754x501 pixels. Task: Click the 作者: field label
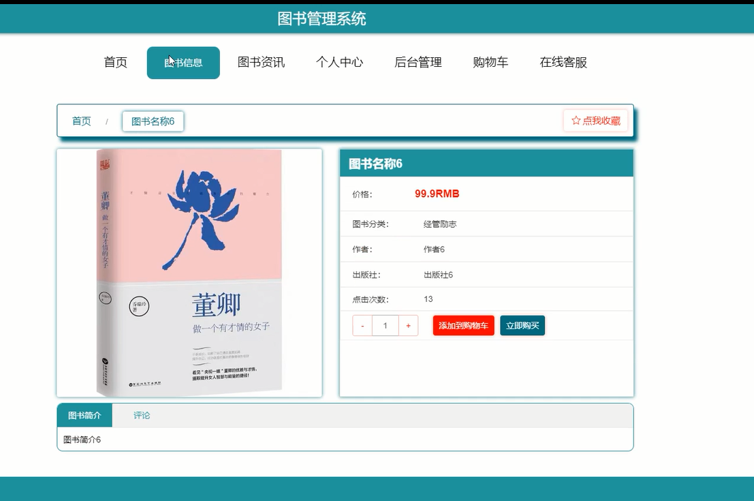[x=362, y=249]
